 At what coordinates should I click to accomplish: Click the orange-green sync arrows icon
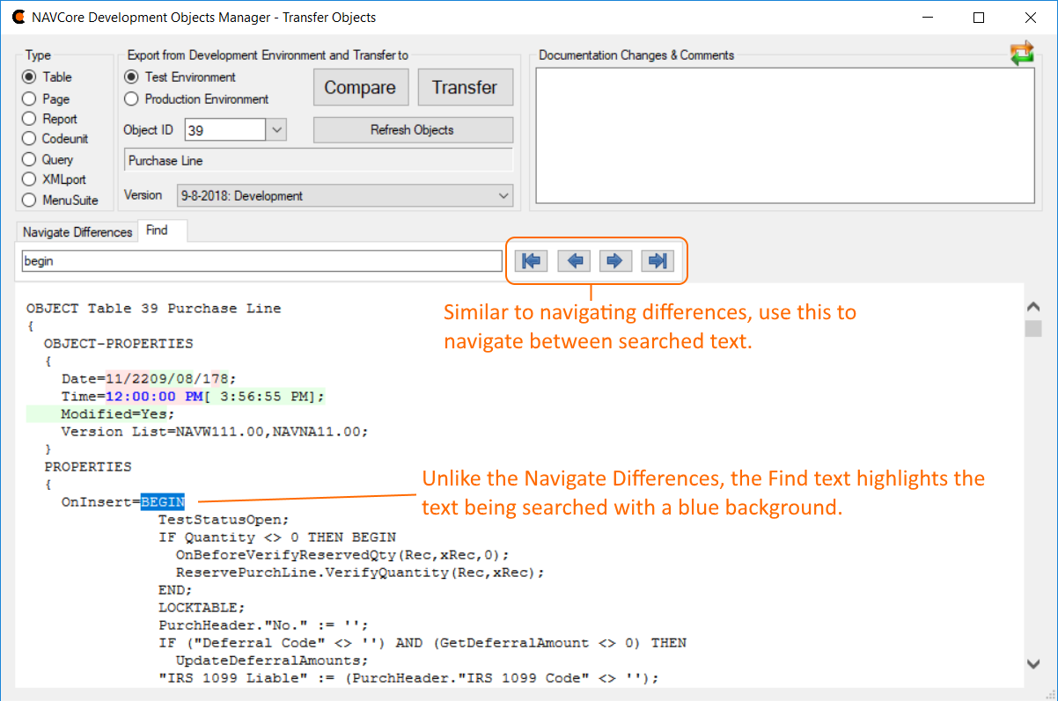coord(1022,53)
